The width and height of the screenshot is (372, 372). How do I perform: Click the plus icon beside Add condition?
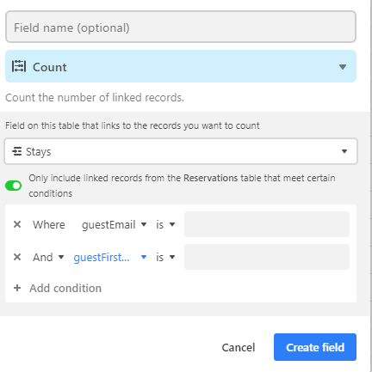point(17,288)
